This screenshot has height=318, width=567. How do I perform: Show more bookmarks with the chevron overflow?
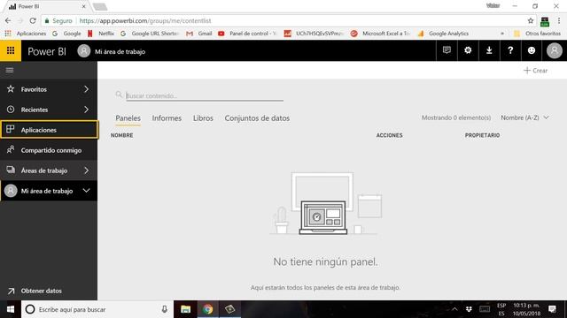[502, 34]
